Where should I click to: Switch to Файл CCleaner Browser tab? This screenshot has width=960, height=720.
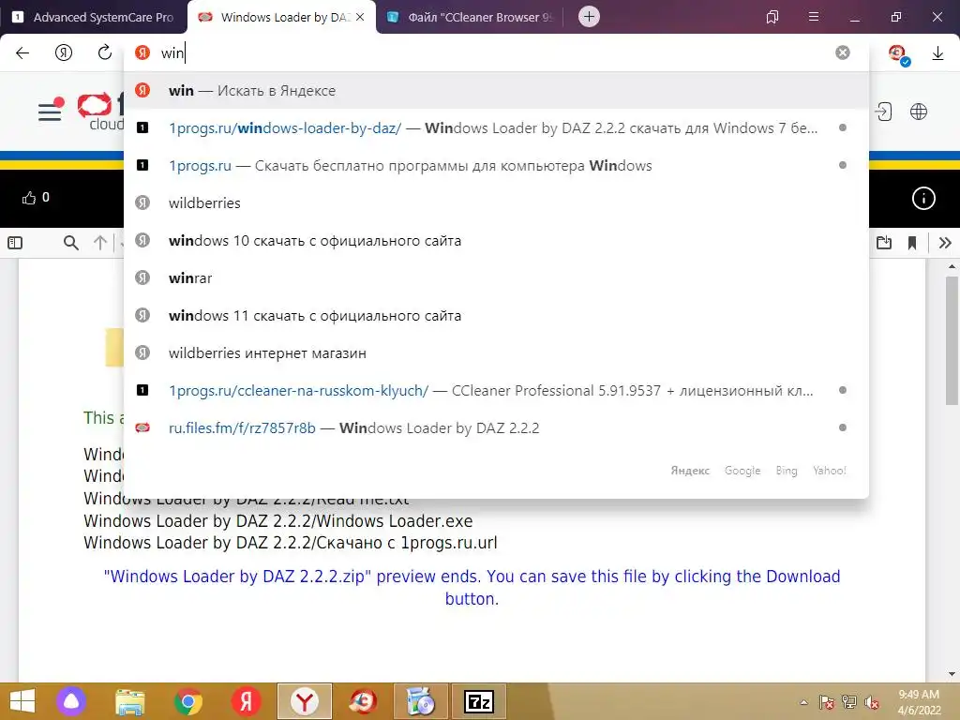[x=471, y=17]
